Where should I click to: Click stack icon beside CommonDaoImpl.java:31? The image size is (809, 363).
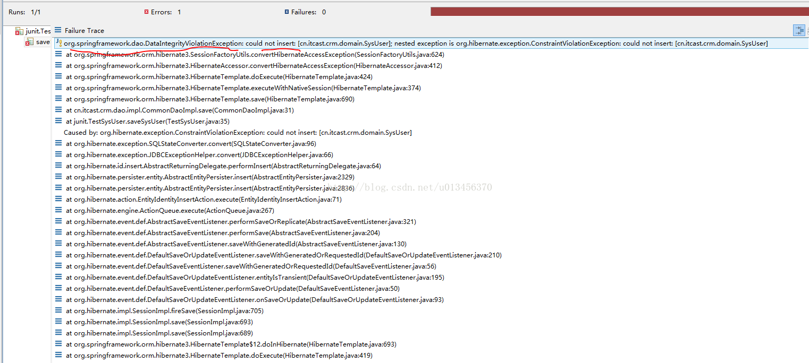pyautogui.click(x=58, y=110)
